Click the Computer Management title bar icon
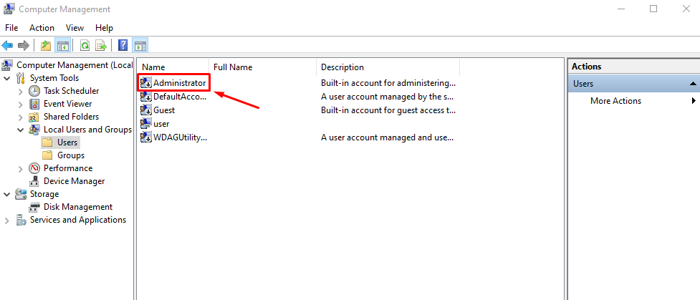This screenshot has height=300, width=700. point(9,9)
